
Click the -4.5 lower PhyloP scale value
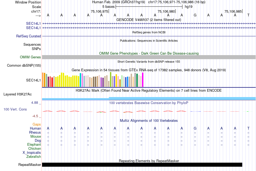35,116
